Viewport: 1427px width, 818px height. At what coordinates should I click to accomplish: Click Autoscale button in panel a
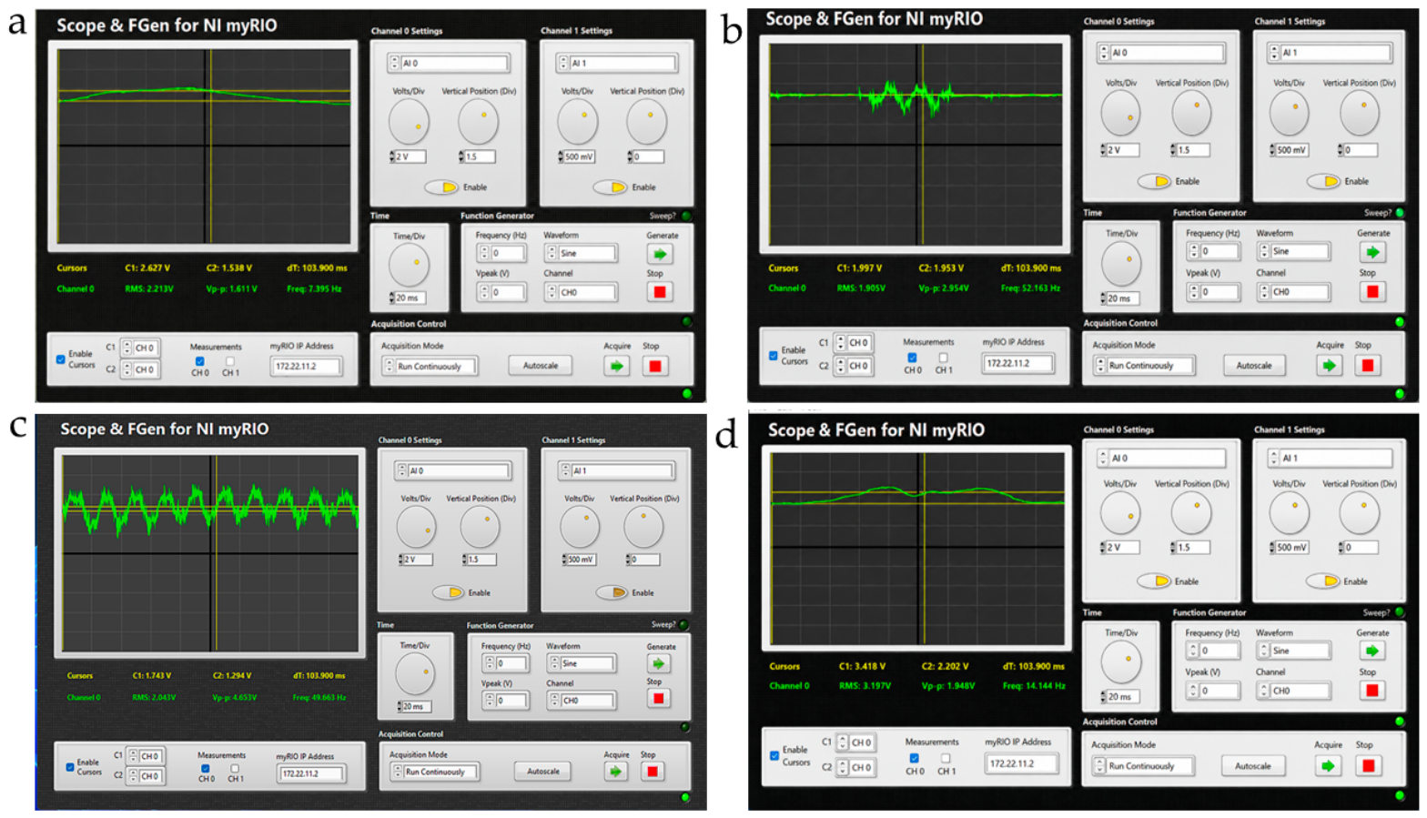click(x=541, y=366)
